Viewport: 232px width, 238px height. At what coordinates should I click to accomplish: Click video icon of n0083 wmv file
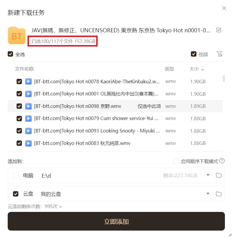28,143
